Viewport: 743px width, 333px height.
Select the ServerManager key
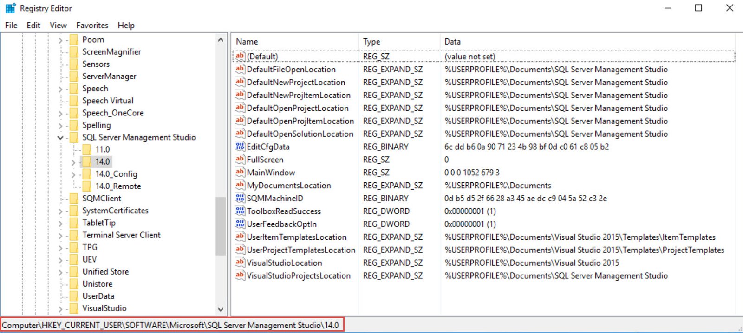click(x=109, y=76)
